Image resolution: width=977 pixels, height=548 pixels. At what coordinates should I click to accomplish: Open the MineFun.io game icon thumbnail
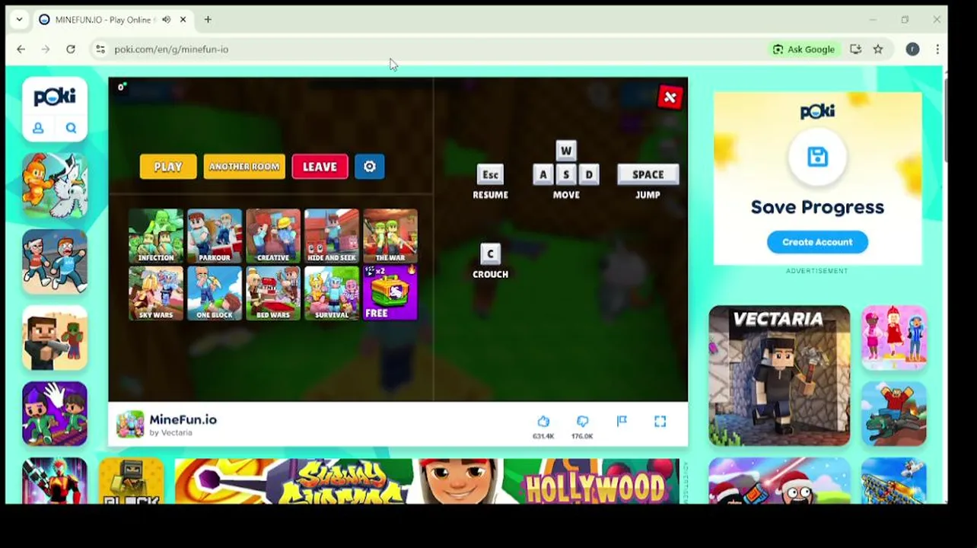pos(130,424)
